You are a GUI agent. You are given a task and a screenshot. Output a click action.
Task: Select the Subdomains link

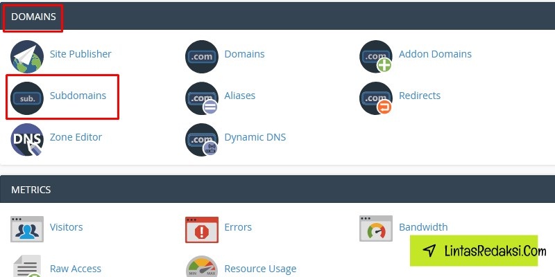[x=78, y=96]
